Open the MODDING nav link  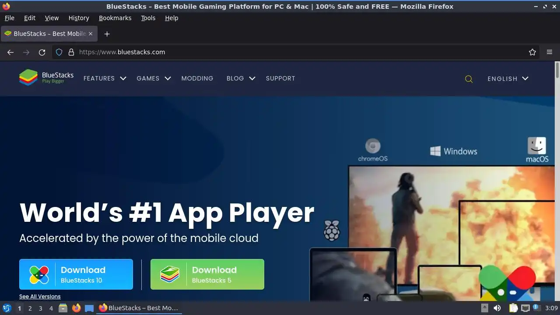[x=197, y=78]
